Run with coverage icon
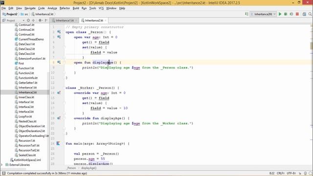Image resolution: width=313 pixels, height=176 pixels. point(291,14)
